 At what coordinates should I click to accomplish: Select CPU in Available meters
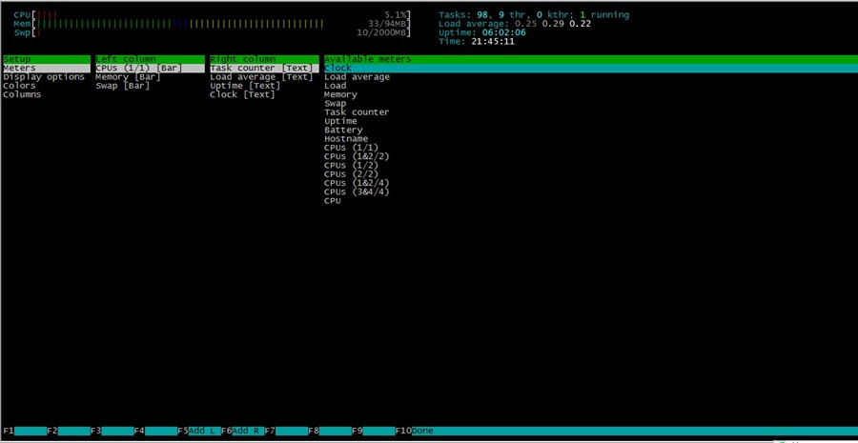point(332,201)
